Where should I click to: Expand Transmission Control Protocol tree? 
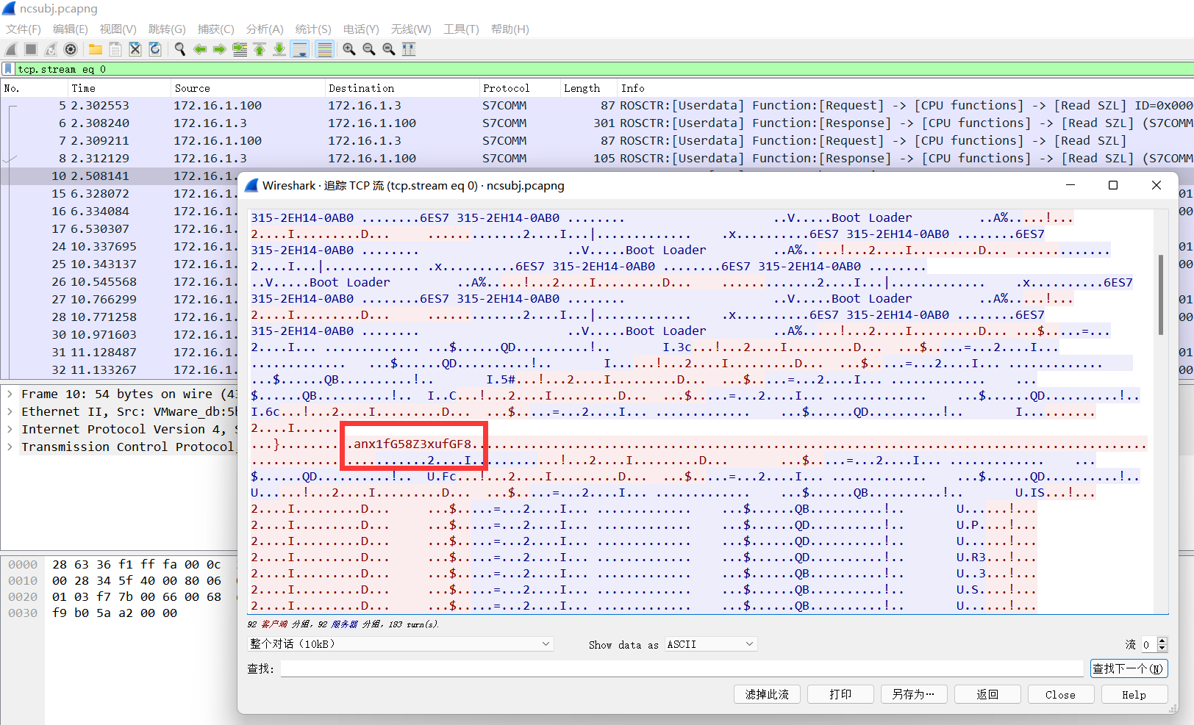(x=10, y=447)
